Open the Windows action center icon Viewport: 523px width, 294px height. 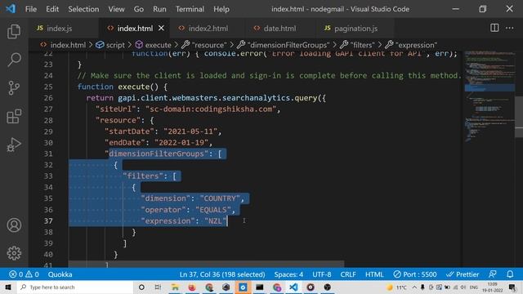tap(512, 287)
